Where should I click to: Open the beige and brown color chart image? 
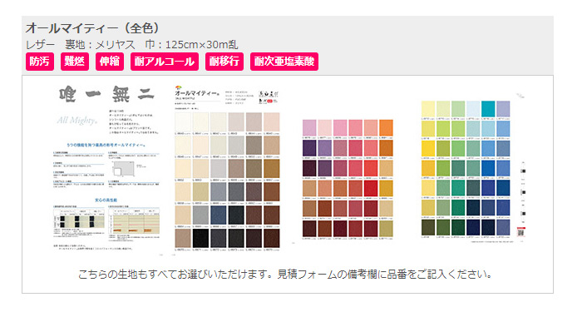pos(227,169)
